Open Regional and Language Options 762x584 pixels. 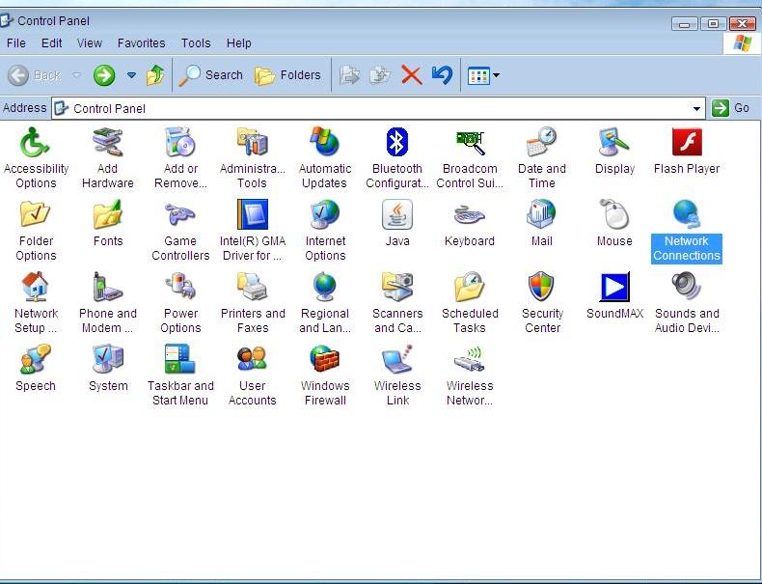pyautogui.click(x=325, y=302)
